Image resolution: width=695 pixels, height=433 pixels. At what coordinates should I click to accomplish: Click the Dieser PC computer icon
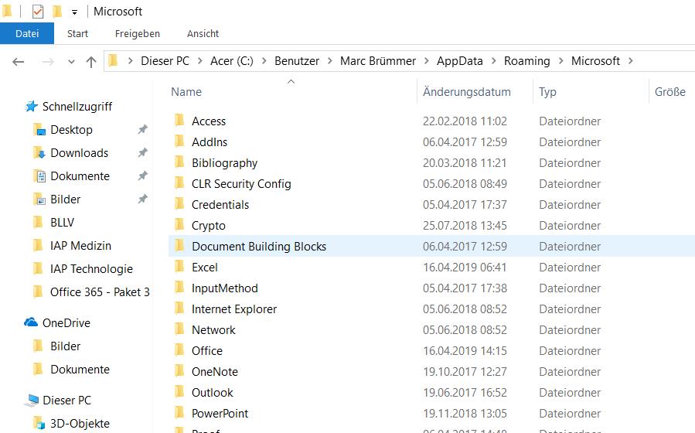point(32,401)
